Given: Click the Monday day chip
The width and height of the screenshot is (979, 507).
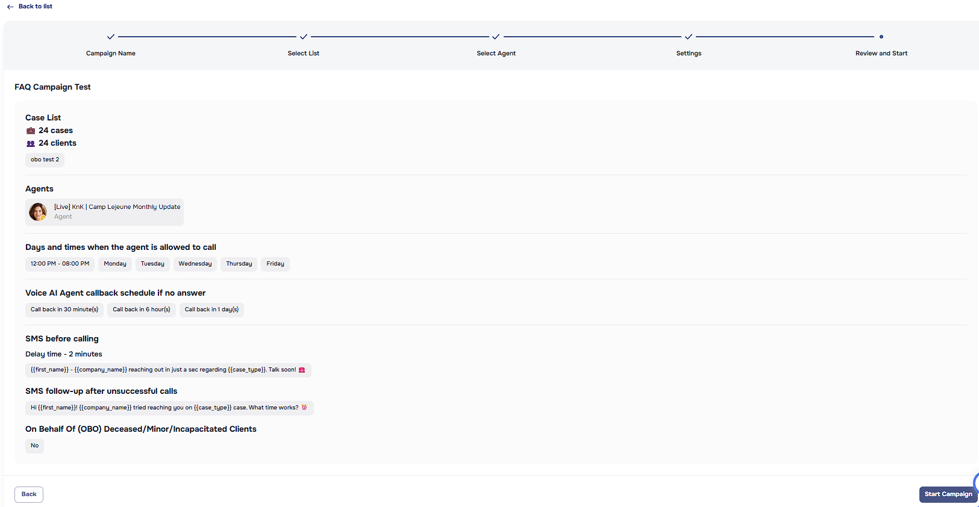Looking at the screenshot, I should pyautogui.click(x=115, y=264).
